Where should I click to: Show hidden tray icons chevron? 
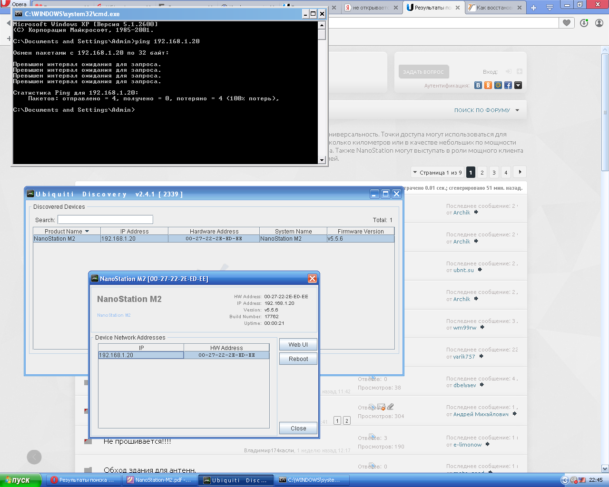564,480
